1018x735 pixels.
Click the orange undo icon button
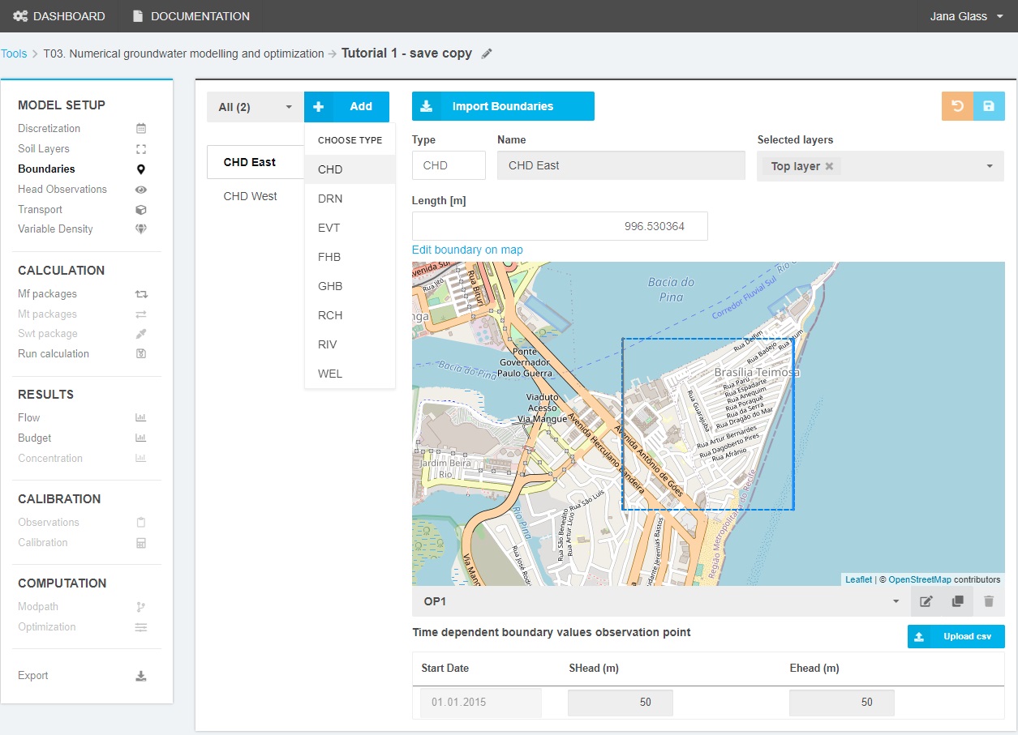tap(957, 106)
